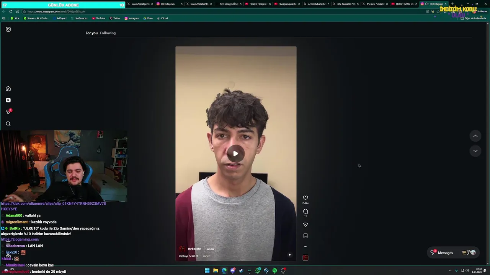Viewport: 490px width, 275px height.
Task: Click the browser back arrow
Action: click(x=4, y=11)
